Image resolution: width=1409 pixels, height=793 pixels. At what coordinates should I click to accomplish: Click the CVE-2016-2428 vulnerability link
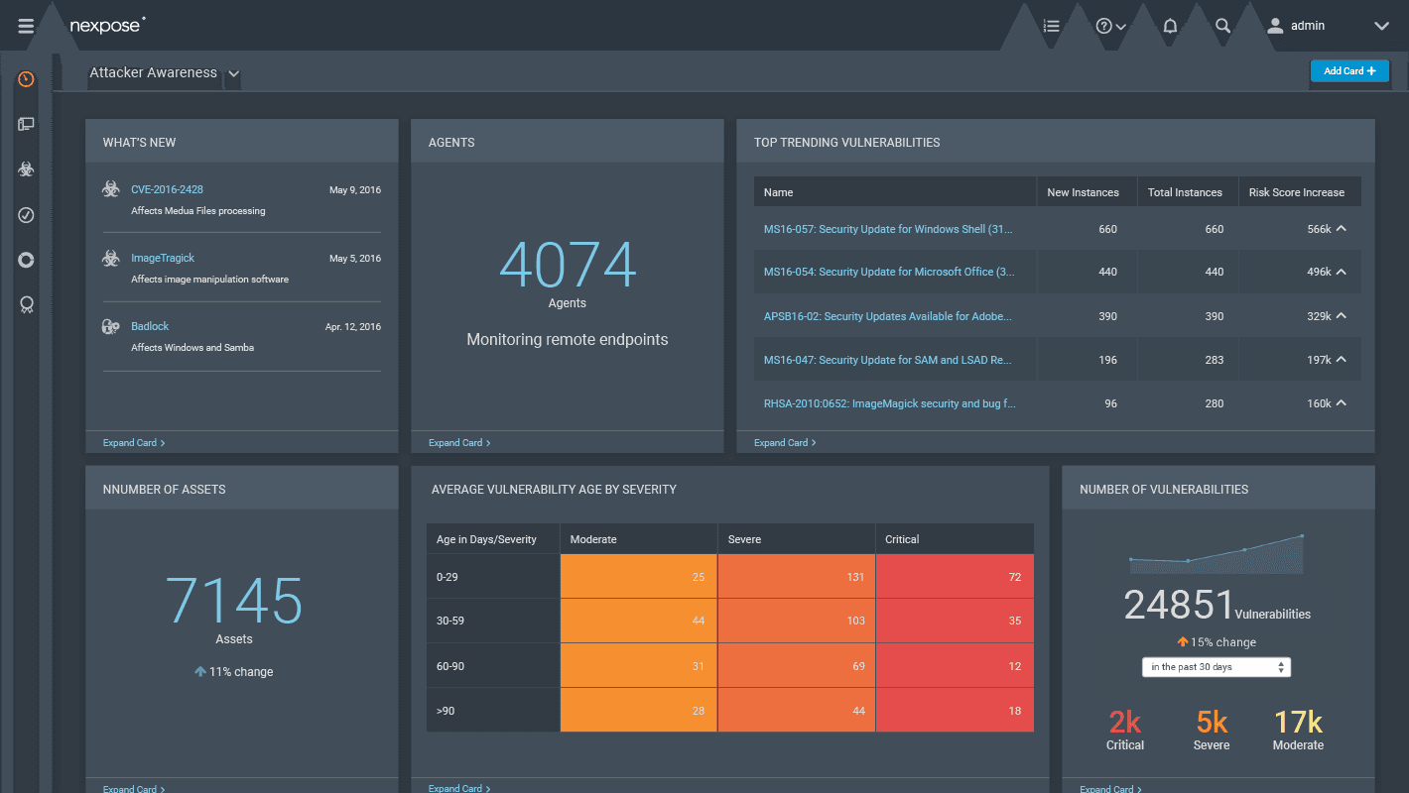point(167,189)
